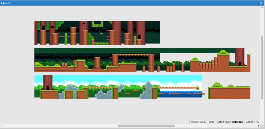Click the purple-outlined tree door in bottom tilemap
The width and height of the screenshot is (265, 129).
48,87
